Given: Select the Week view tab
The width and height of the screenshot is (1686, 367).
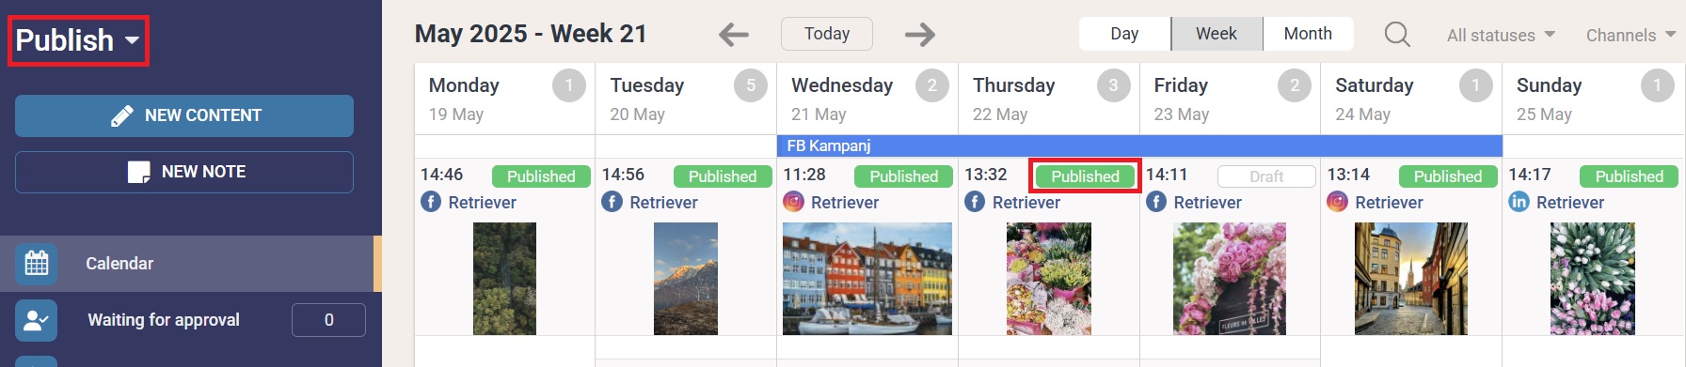Looking at the screenshot, I should [1217, 34].
